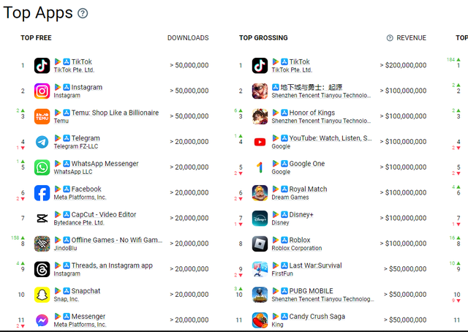Click the CapCut app icon
This screenshot has width=468, height=332.
tap(42, 218)
